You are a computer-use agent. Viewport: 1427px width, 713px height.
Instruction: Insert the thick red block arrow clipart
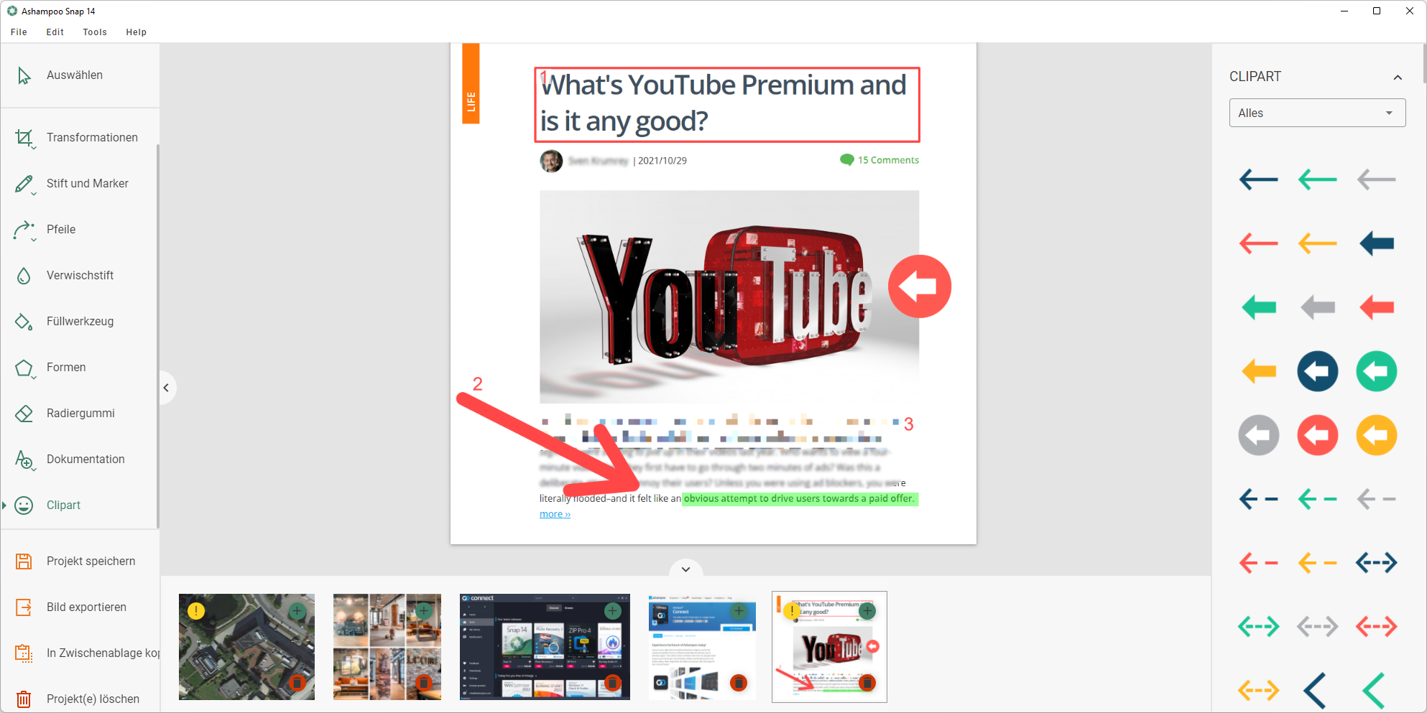pos(1377,307)
